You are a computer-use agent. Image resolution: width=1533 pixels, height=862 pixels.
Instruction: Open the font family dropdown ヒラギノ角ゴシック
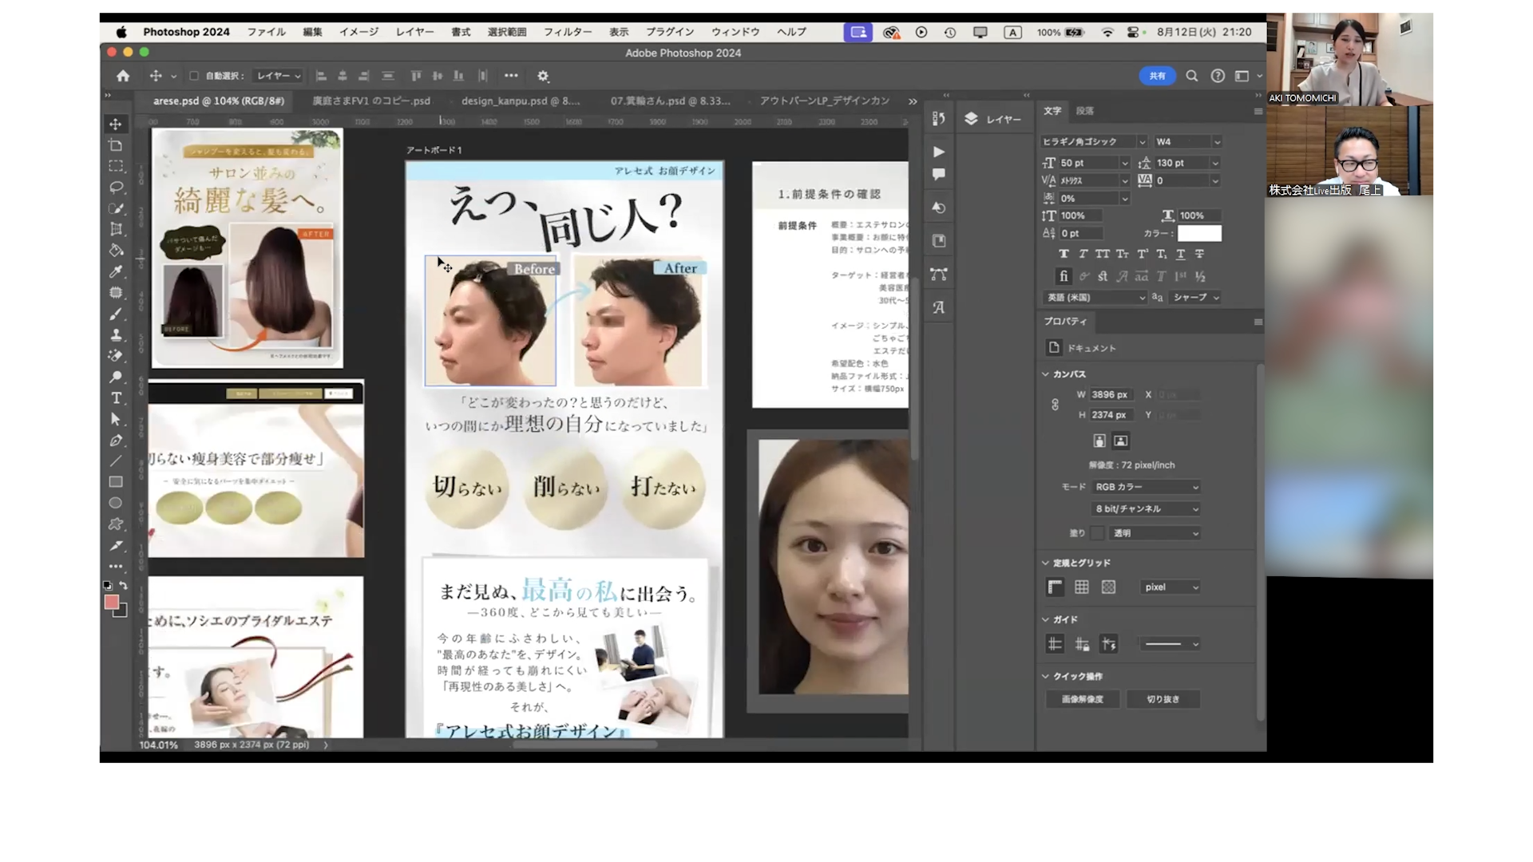coord(1093,141)
